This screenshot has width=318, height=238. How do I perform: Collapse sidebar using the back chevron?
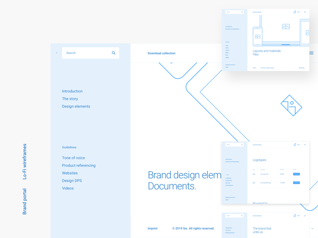point(56,53)
